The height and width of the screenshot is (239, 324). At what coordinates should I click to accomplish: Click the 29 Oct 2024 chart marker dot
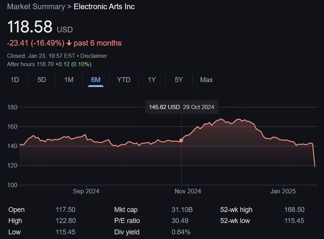(x=181, y=140)
